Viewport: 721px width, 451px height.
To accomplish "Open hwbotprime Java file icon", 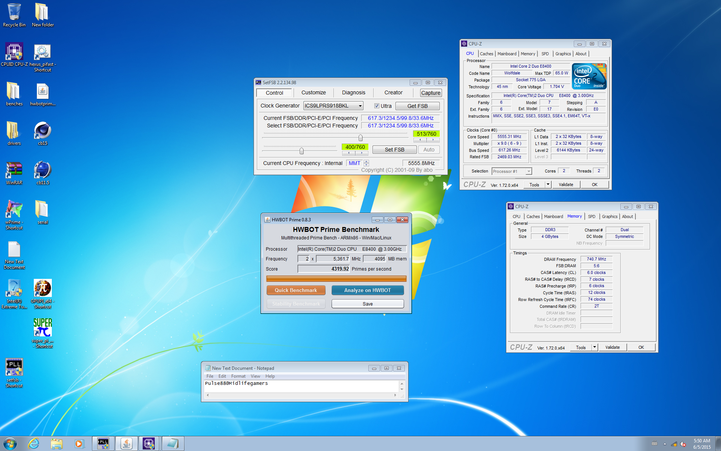I will point(42,94).
